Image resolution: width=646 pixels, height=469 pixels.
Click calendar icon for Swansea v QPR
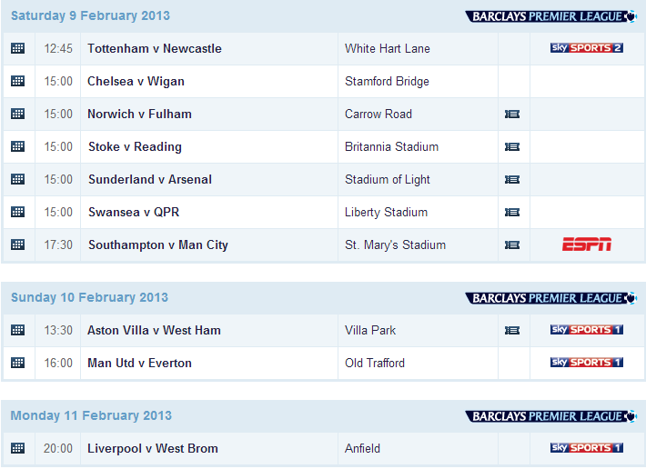pyautogui.click(x=17, y=212)
